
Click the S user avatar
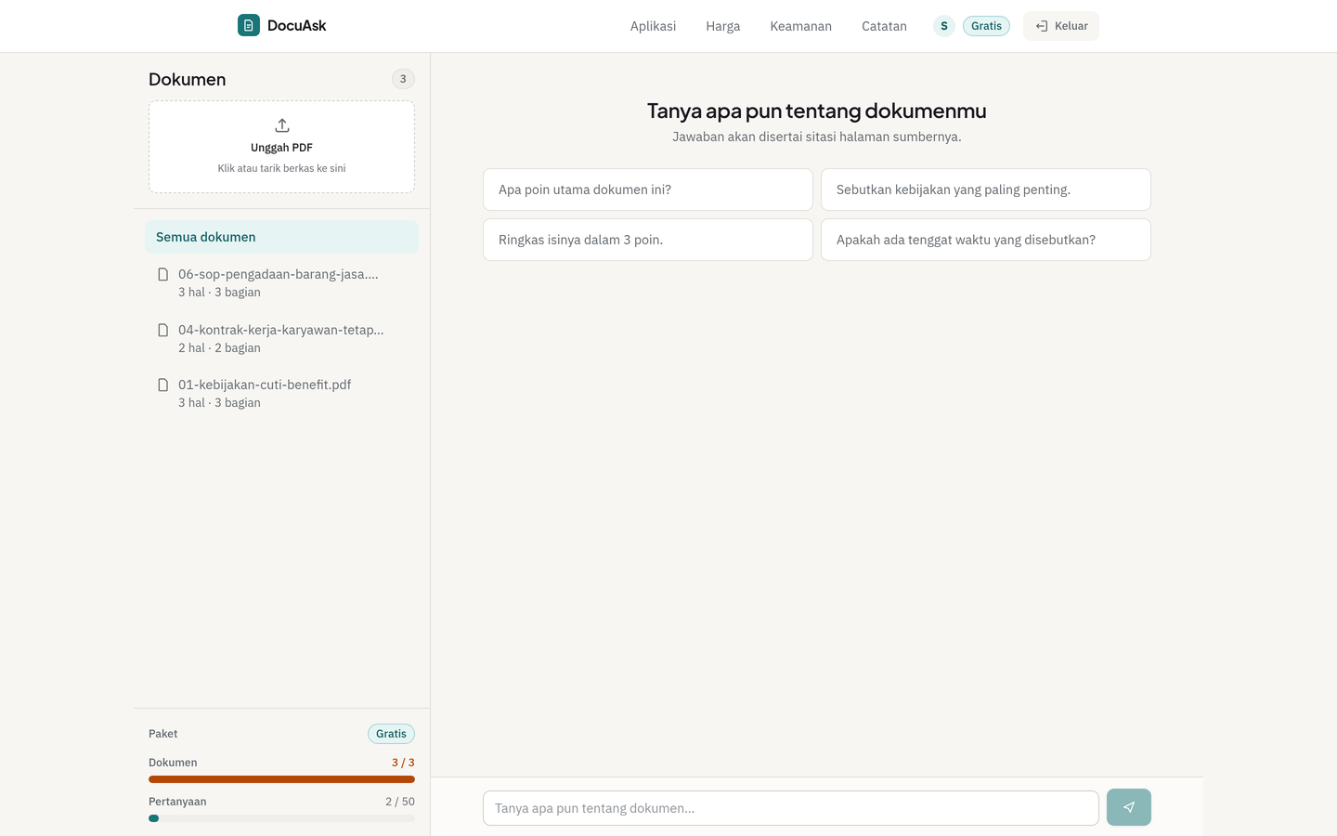tap(944, 26)
